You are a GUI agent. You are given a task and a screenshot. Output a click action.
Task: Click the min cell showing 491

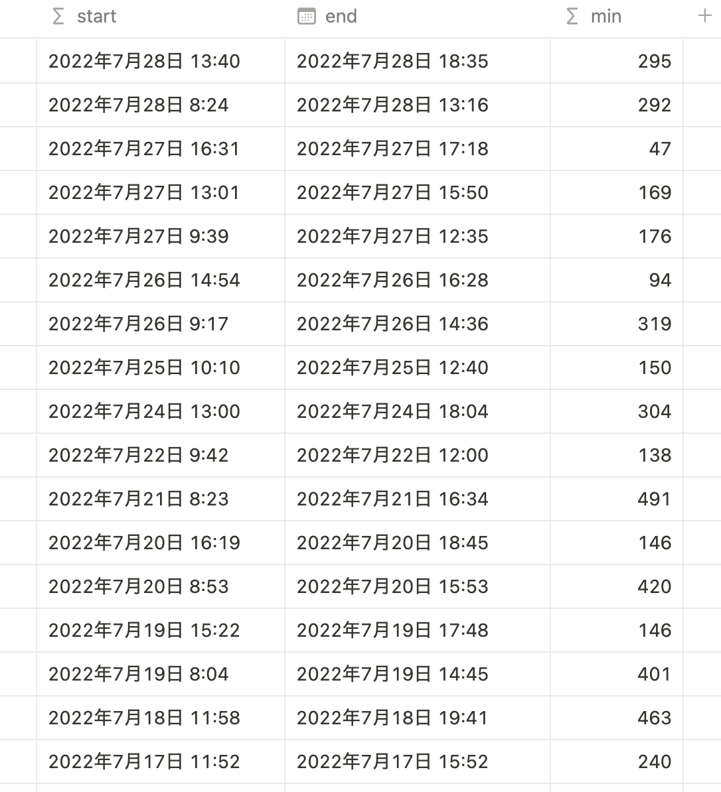click(x=617, y=499)
